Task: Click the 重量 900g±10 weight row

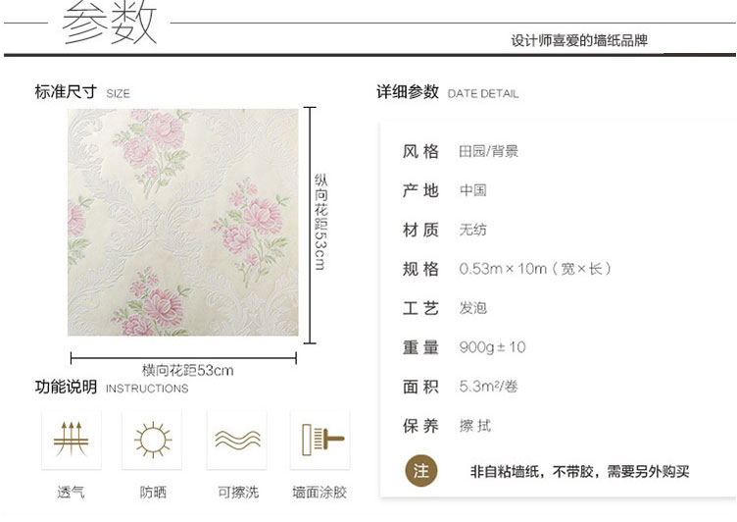Action: (x=464, y=347)
